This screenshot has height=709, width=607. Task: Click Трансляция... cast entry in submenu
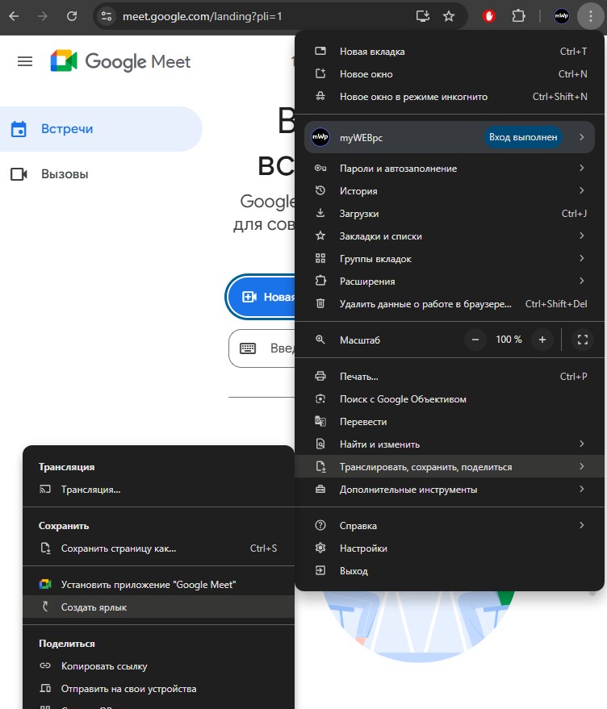click(x=158, y=490)
